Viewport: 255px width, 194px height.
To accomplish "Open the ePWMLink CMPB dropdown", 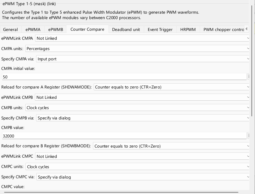I will pos(142,98).
